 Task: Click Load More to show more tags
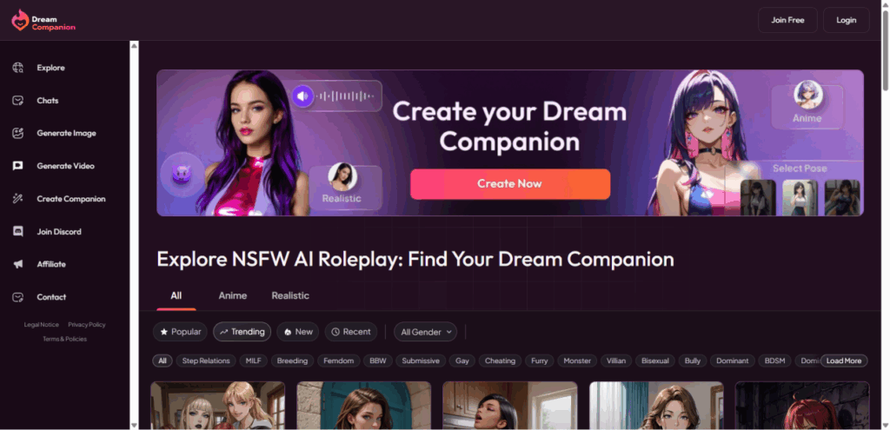tap(843, 361)
